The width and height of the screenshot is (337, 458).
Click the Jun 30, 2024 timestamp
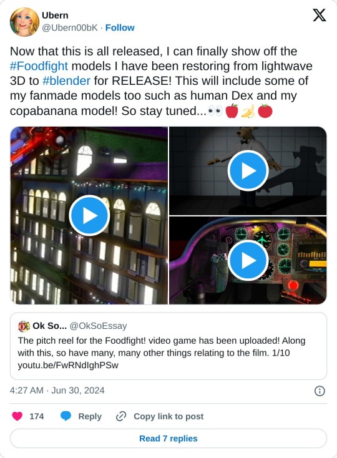click(x=77, y=391)
